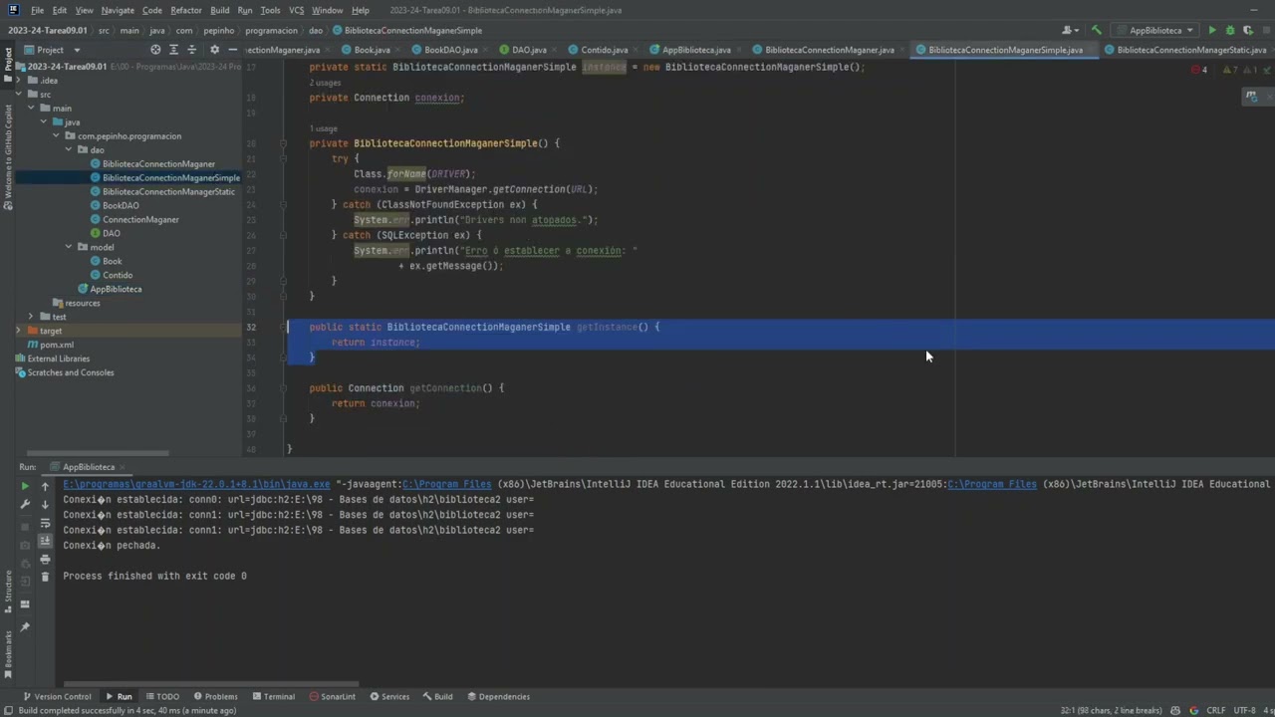
Task: Open Project panel settings gear
Action: tap(214, 50)
